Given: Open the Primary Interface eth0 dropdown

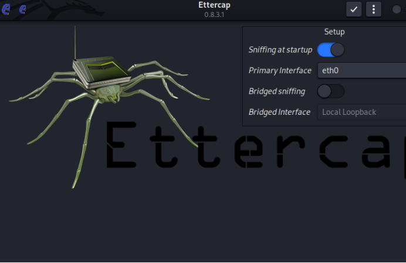Looking at the screenshot, I should pos(362,70).
